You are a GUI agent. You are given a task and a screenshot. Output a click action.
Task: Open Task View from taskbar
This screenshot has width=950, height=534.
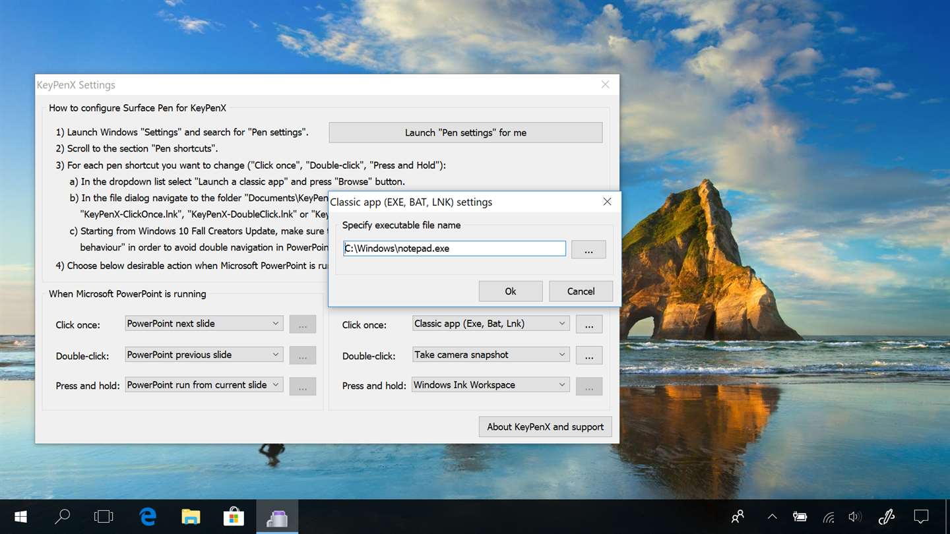click(104, 517)
